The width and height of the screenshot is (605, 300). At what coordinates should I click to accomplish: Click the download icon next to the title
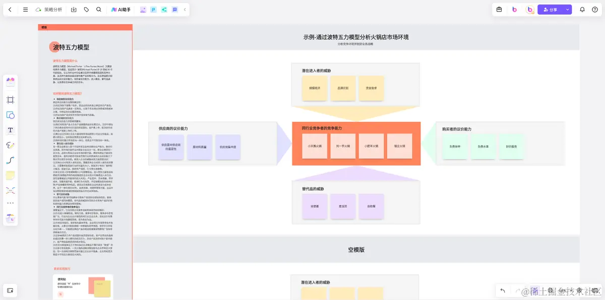73,9
